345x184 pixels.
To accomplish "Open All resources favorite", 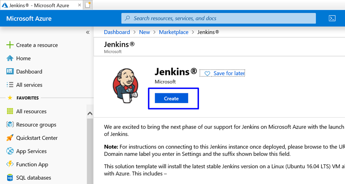I will (31, 111).
